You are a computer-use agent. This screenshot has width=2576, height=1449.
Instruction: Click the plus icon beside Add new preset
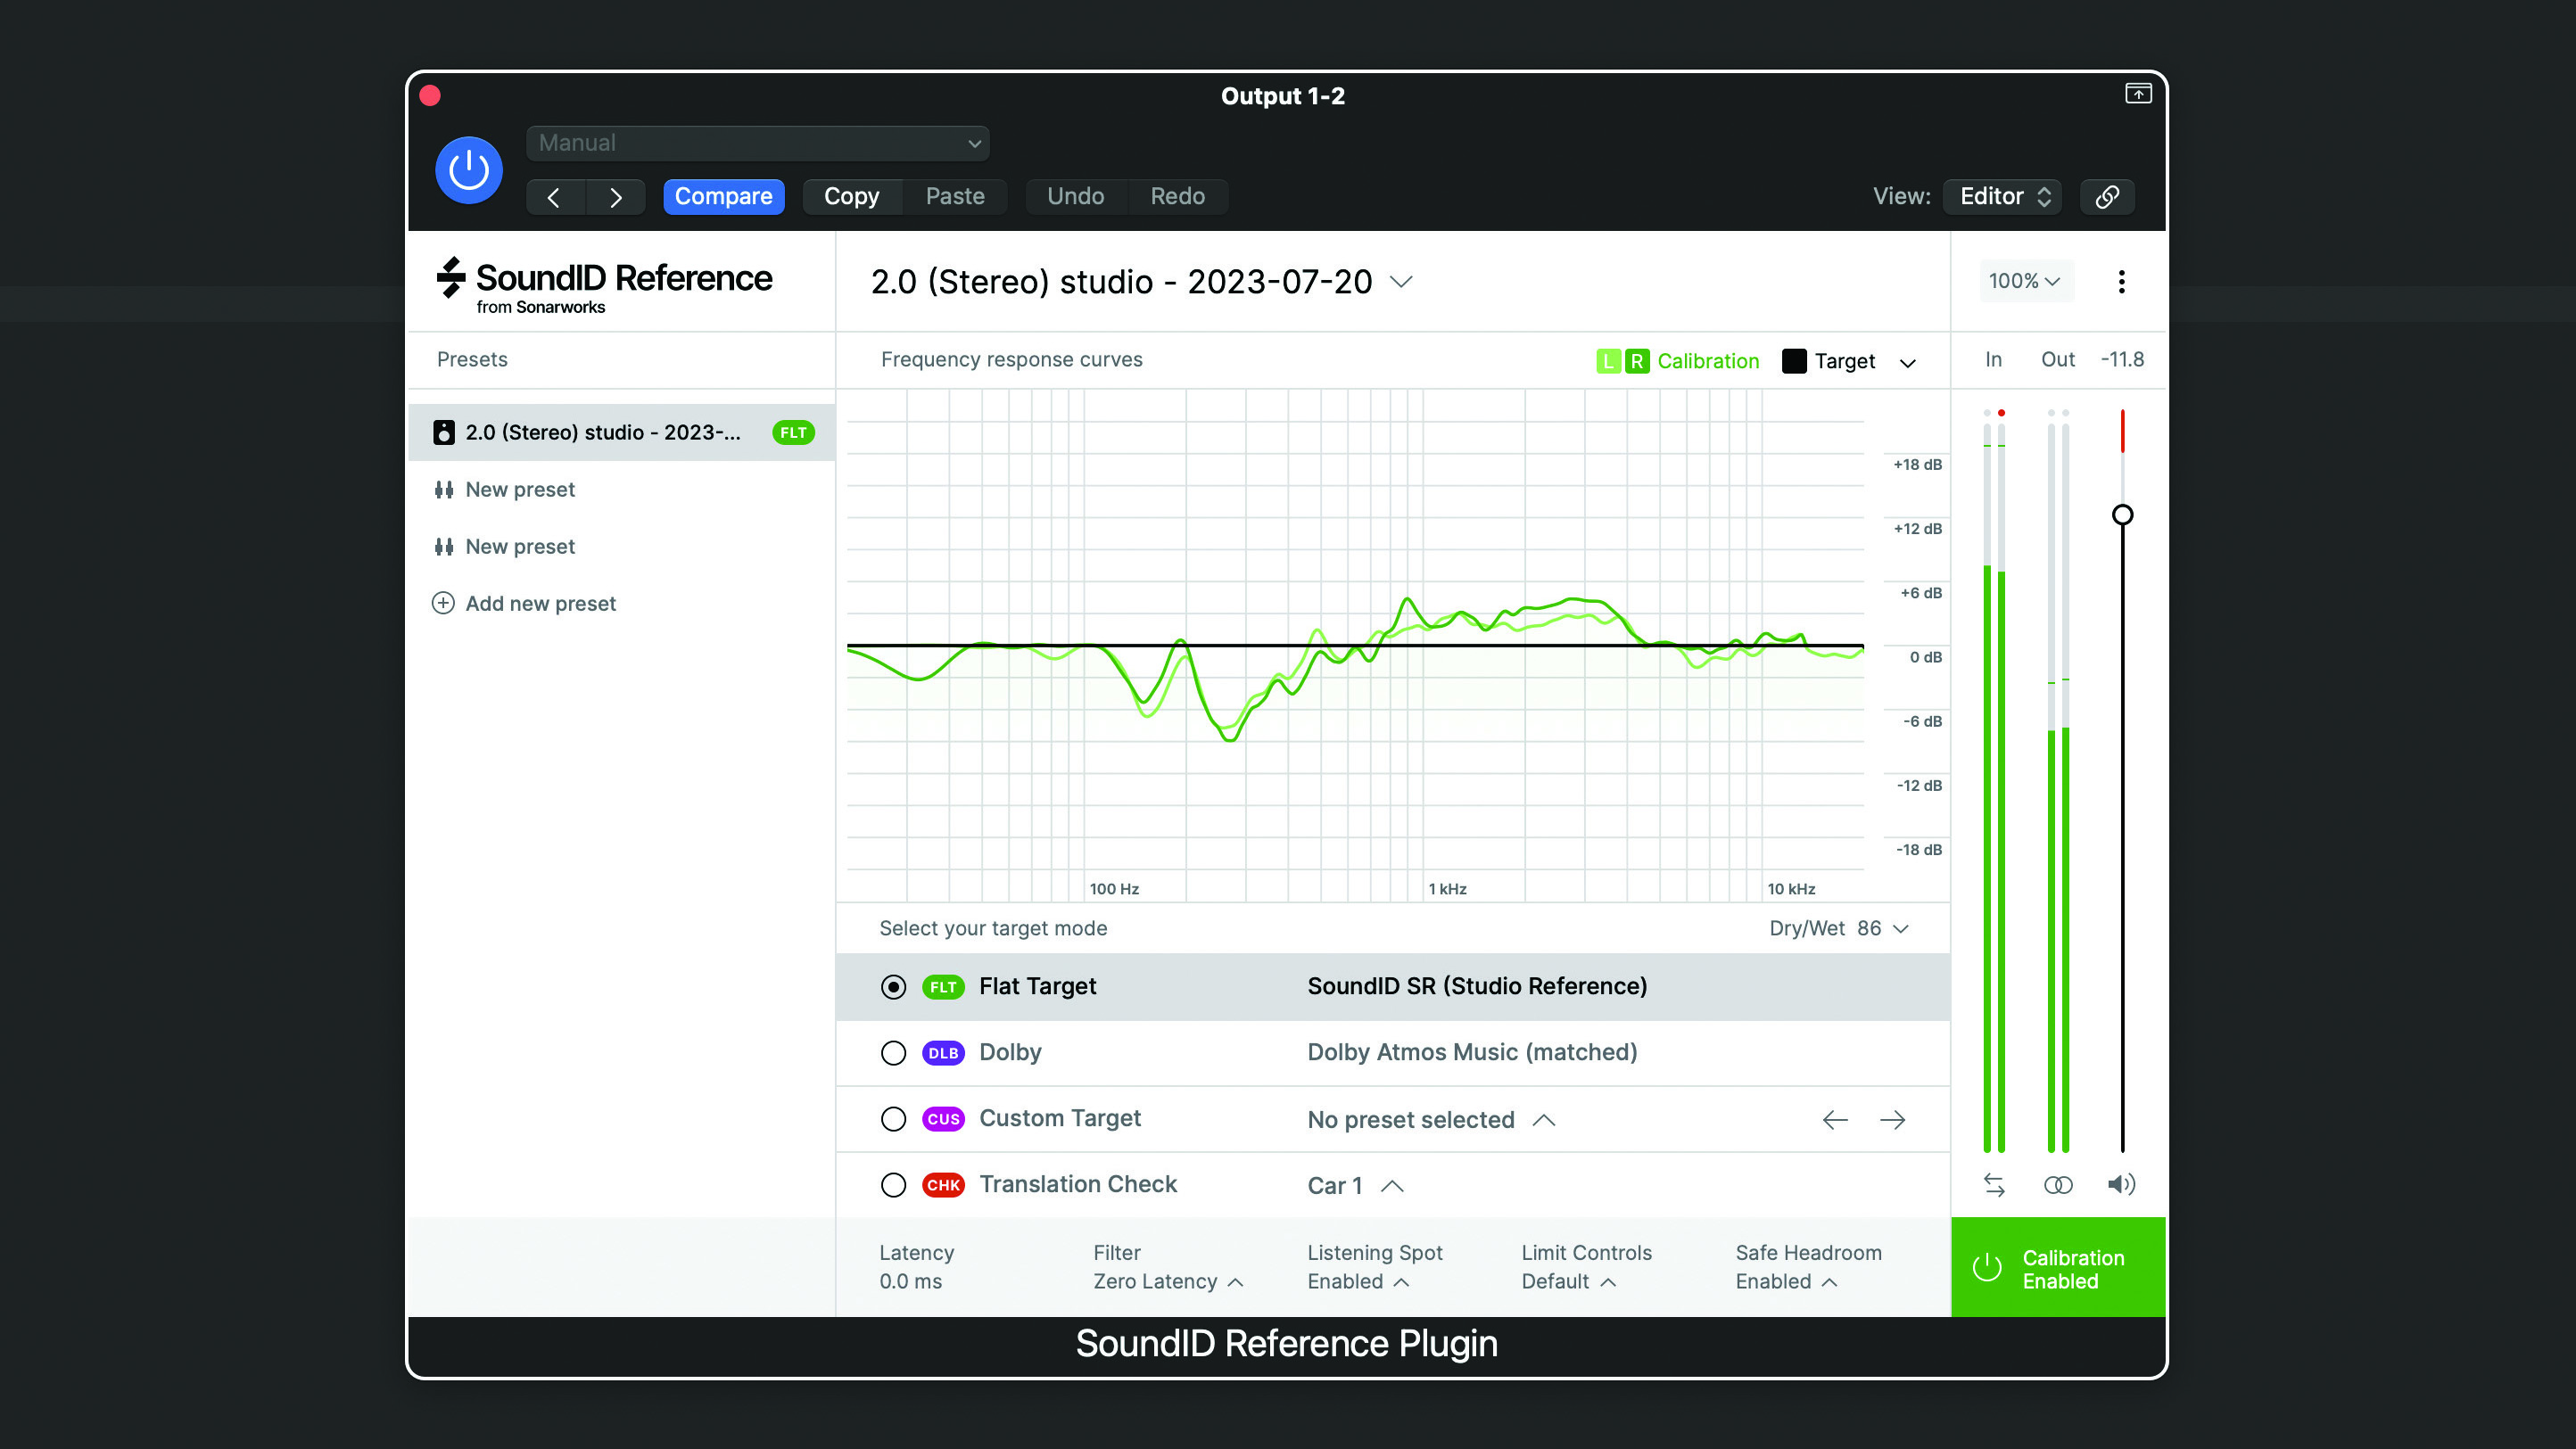(x=443, y=603)
